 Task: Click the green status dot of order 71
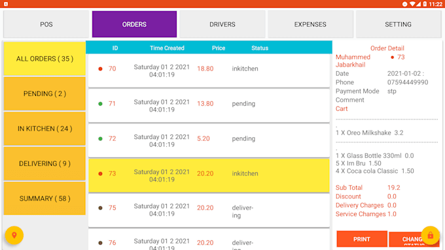click(100, 104)
